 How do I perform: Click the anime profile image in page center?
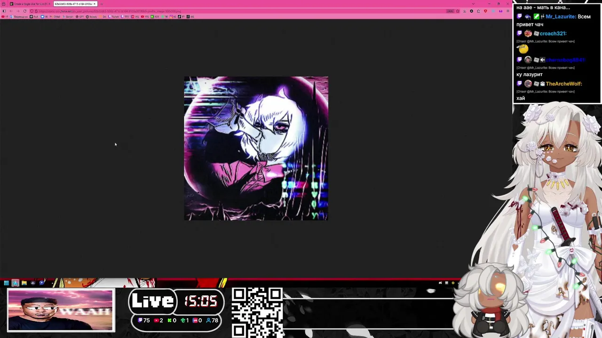pos(256,148)
